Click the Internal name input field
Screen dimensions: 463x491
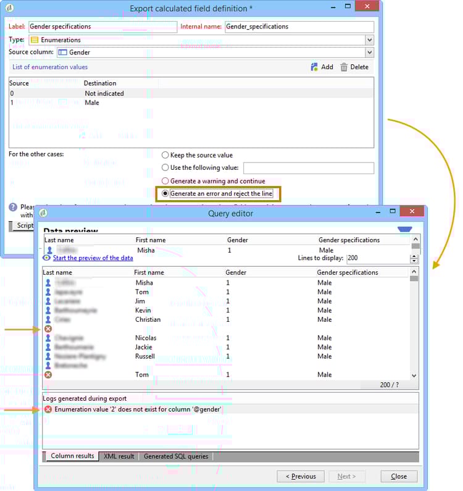pyautogui.click(x=299, y=27)
